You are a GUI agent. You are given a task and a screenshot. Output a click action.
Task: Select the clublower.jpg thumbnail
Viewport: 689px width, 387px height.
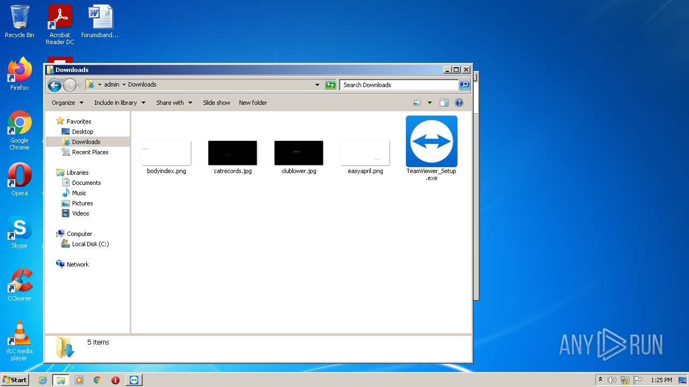click(299, 157)
